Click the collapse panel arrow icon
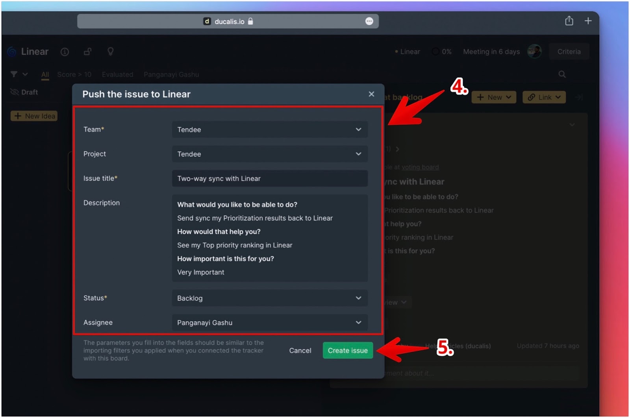Image resolution: width=630 pixels, height=418 pixels. pyautogui.click(x=579, y=97)
